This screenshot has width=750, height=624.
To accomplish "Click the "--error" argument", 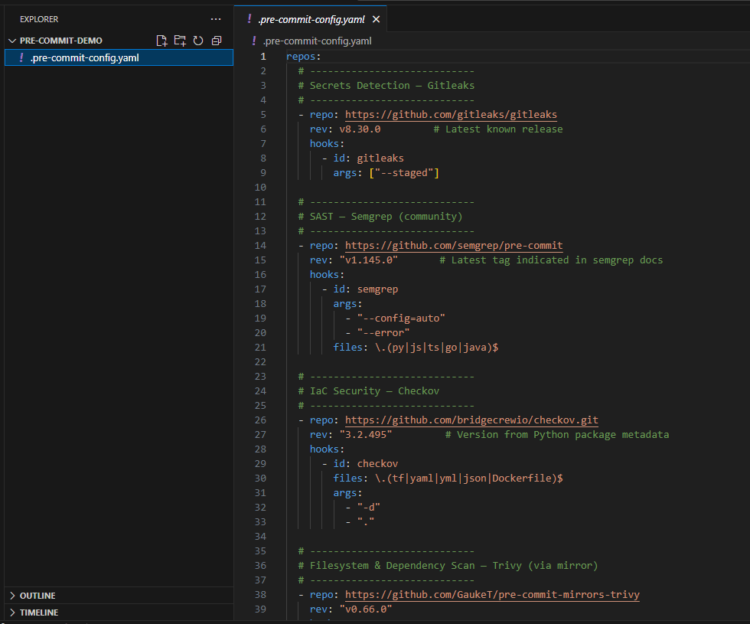I will click(383, 332).
